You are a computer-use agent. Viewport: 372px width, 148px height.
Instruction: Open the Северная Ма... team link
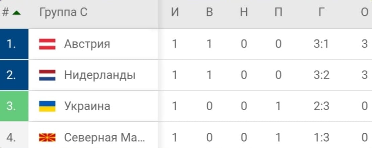104,138
